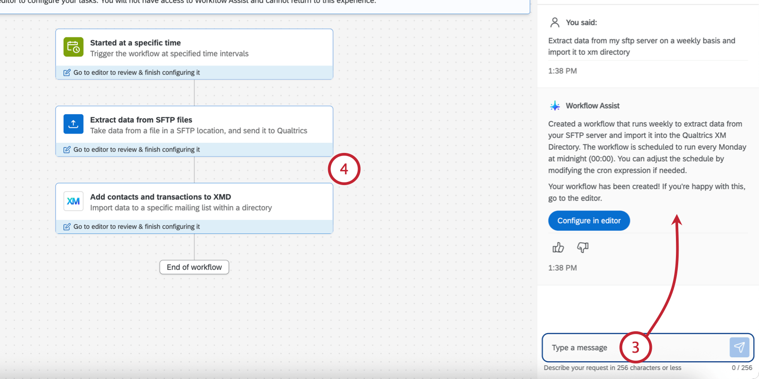Go to editor link in Add contacts to XMD card
This screenshot has width=759, height=379.
point(137,227)
